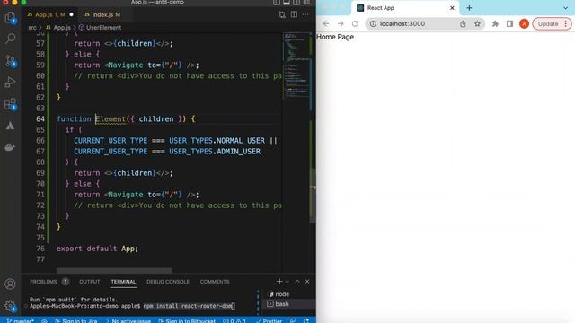Viewport: 575px width, 323px height.
Task: Click the src breadcrumb
Action: [x=32, y=28]
